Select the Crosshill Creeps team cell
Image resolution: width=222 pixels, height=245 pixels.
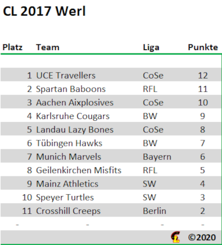coord(68,212)
